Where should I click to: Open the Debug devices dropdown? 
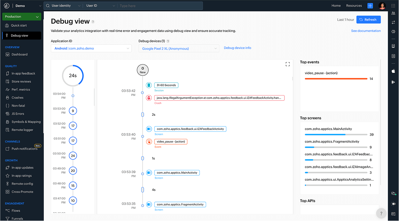pyautogui.click(x=179, y=48)
